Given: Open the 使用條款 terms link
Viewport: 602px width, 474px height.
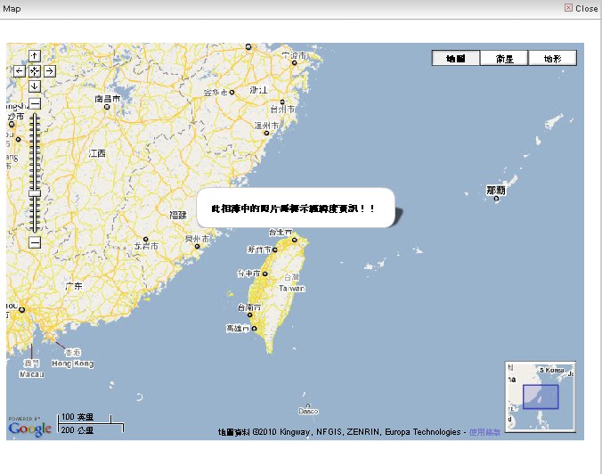Looking at the screenshot, I should [x=484, y=432].
